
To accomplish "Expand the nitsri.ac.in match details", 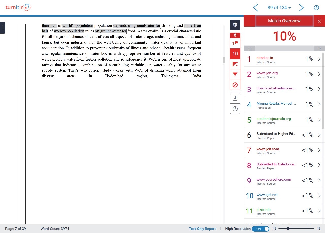I will [x=319, y=59].
